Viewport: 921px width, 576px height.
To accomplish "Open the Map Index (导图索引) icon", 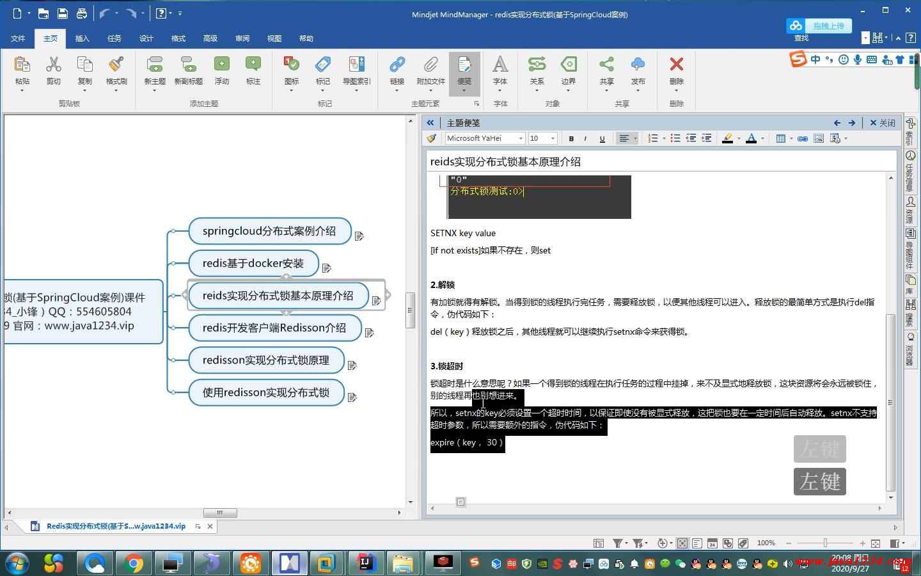I will click(x=357, y=65).
